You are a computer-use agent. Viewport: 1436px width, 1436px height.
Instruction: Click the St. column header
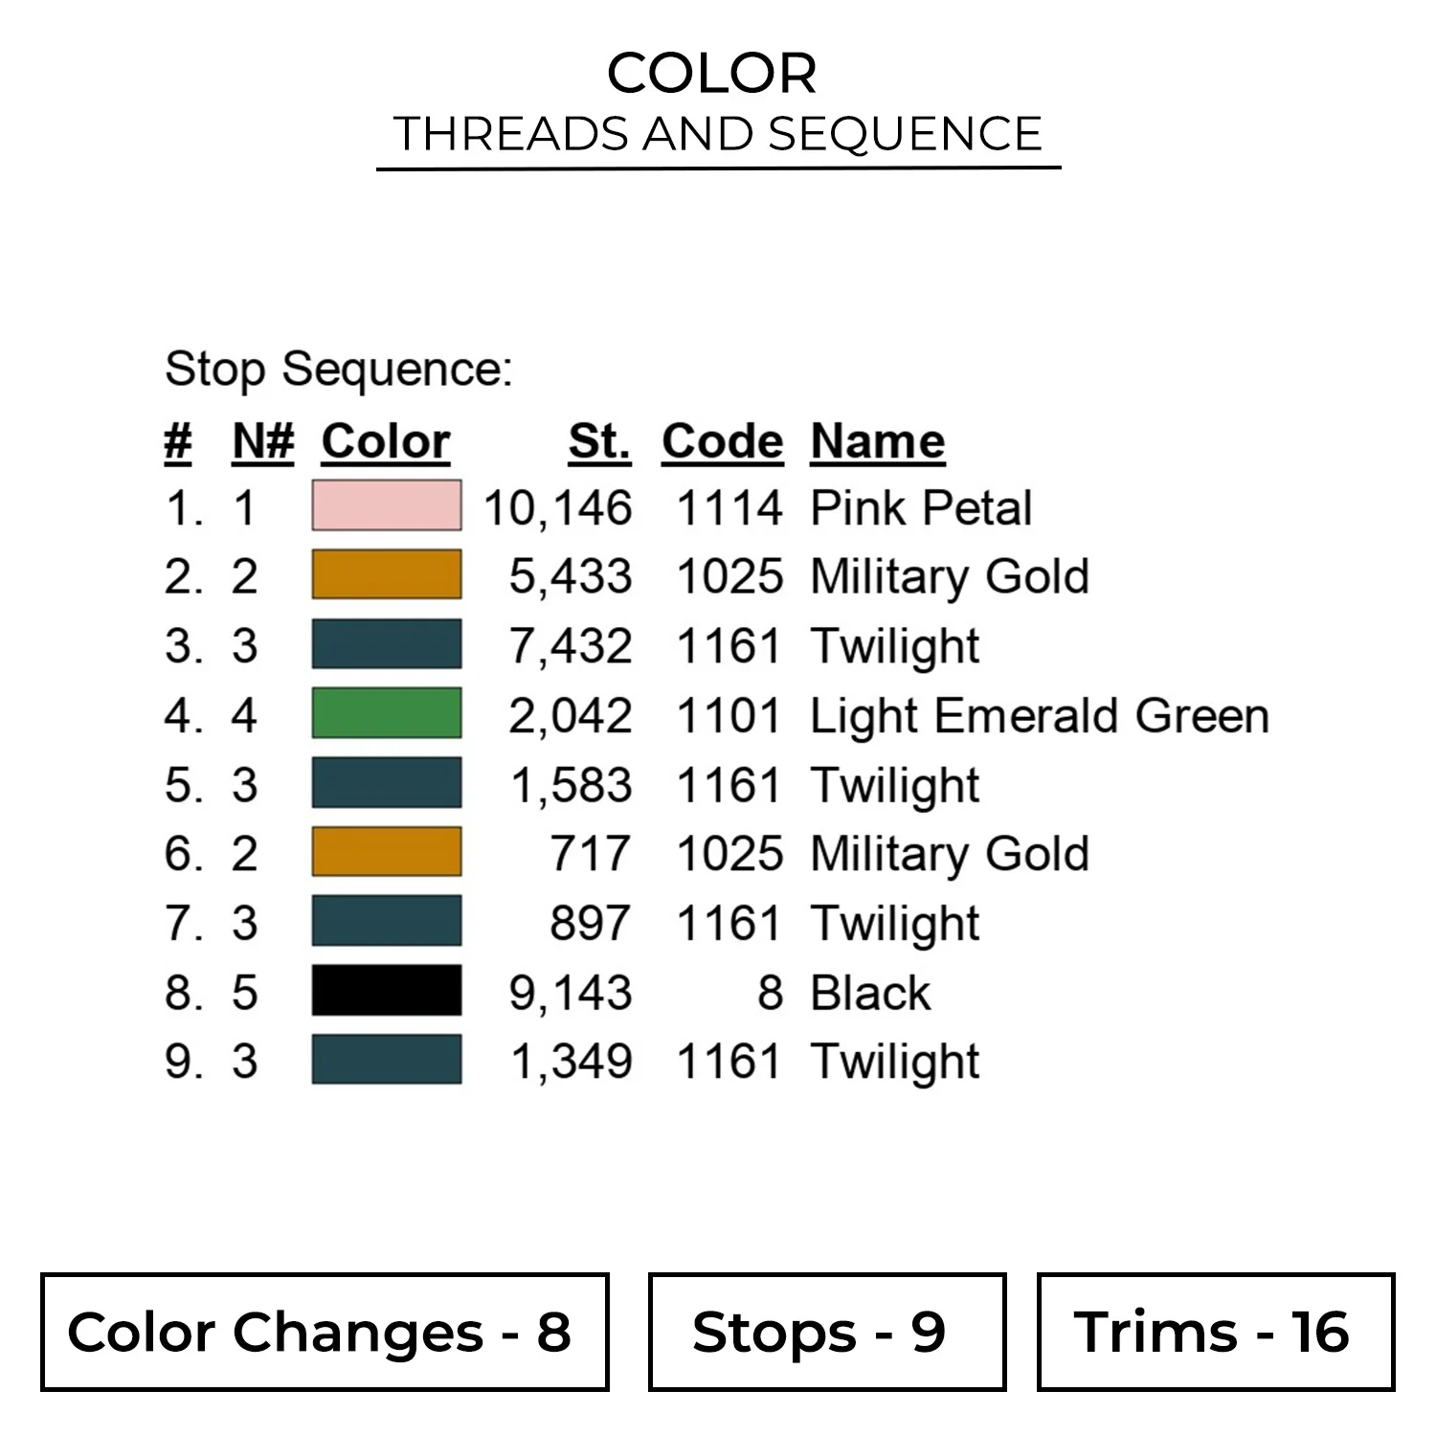[599, 441]
